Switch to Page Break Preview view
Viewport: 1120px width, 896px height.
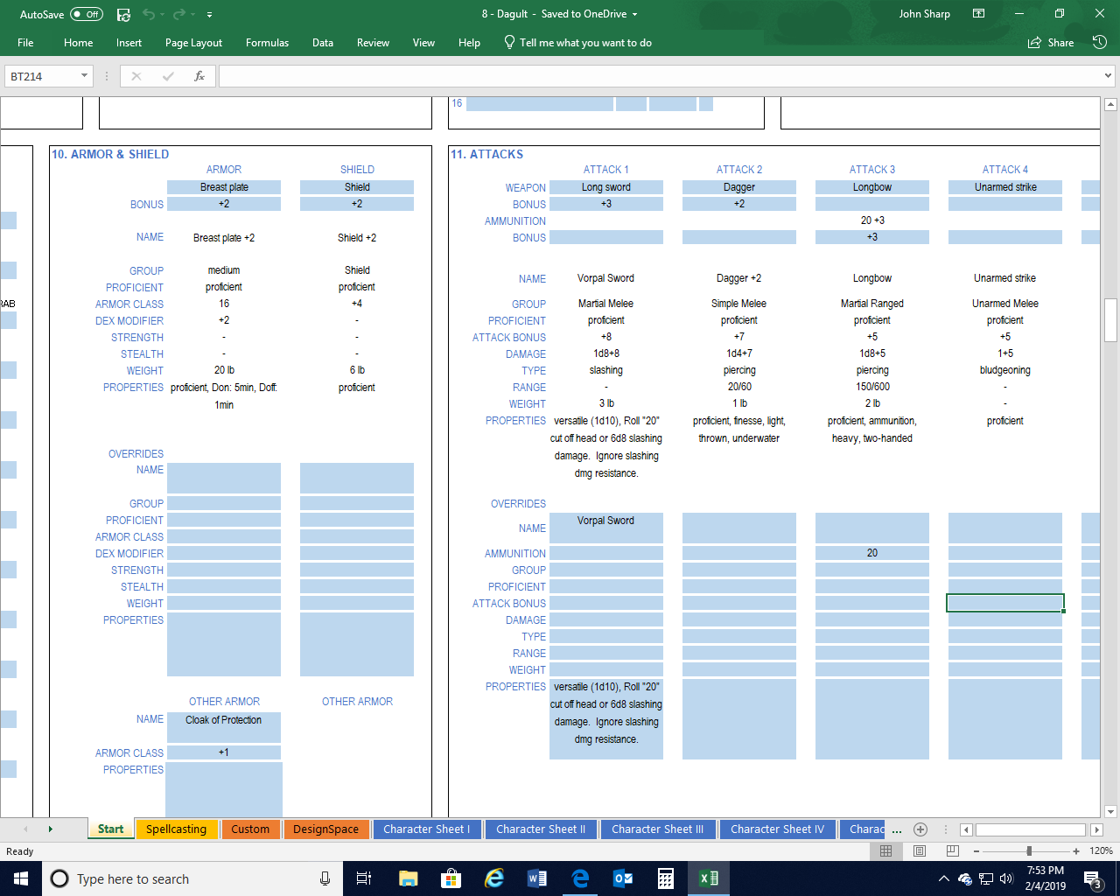pyautogui.click(x=953, y=850)
